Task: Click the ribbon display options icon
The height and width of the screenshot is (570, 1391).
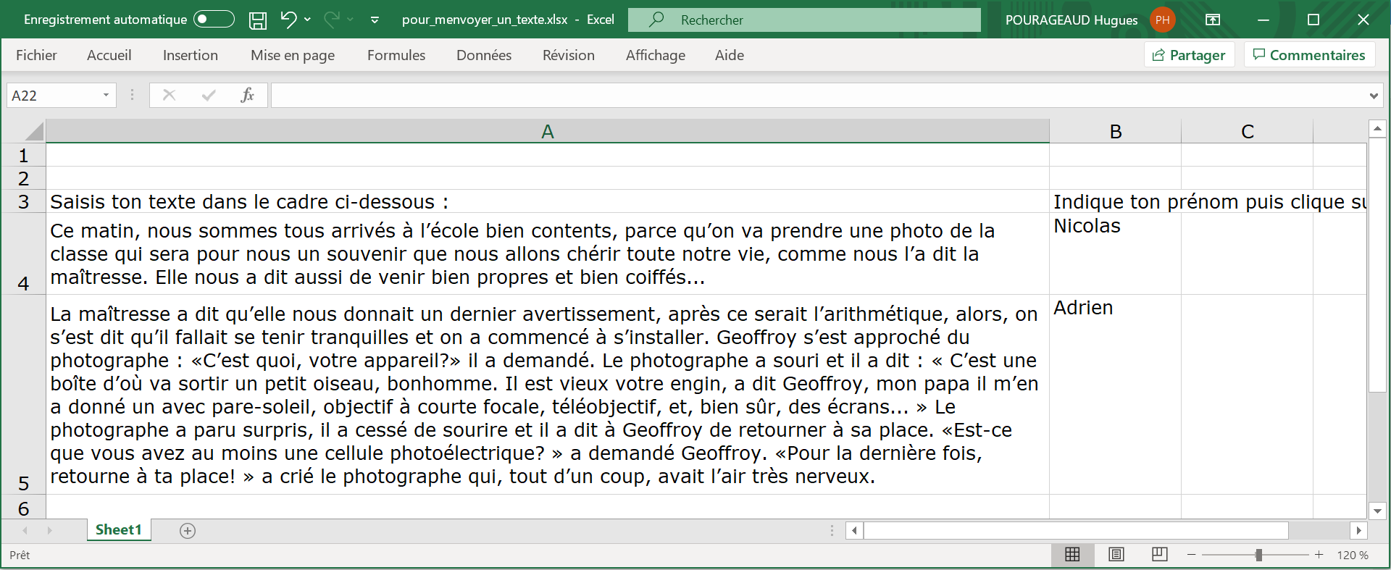Action: click(x=1212, y=20)
